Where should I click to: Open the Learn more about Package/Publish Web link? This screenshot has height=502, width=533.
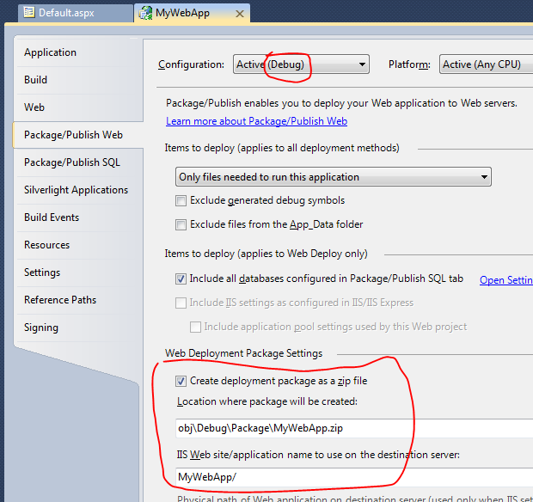click(257, 121)
